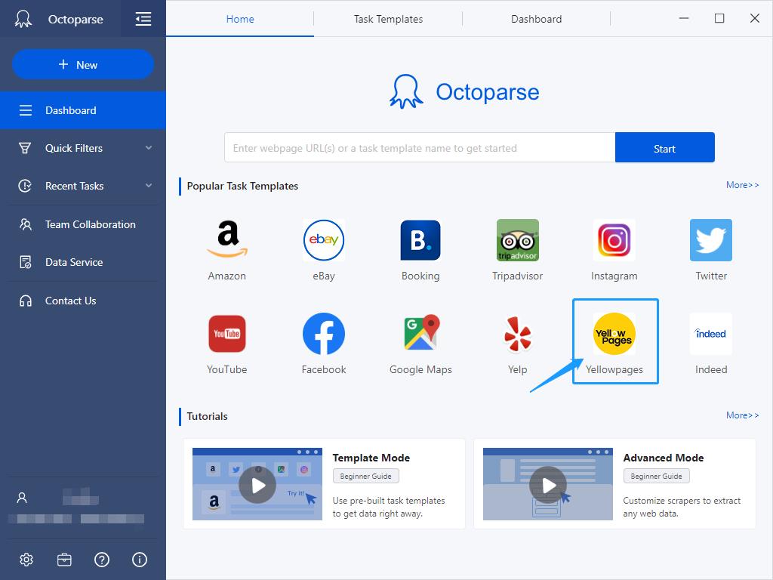Play the Template Mode tutorial video
Screen dimensions: 773x580
[x=257, y=485]
